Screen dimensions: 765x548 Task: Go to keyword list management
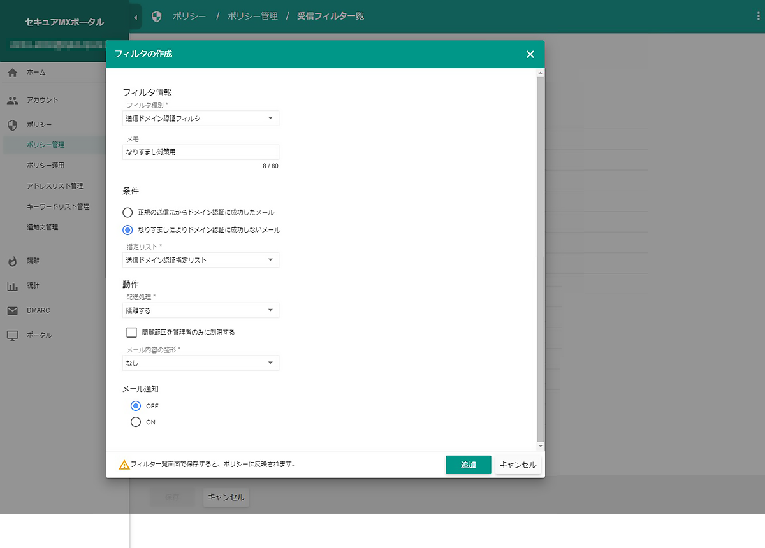[x=57, y=206]
